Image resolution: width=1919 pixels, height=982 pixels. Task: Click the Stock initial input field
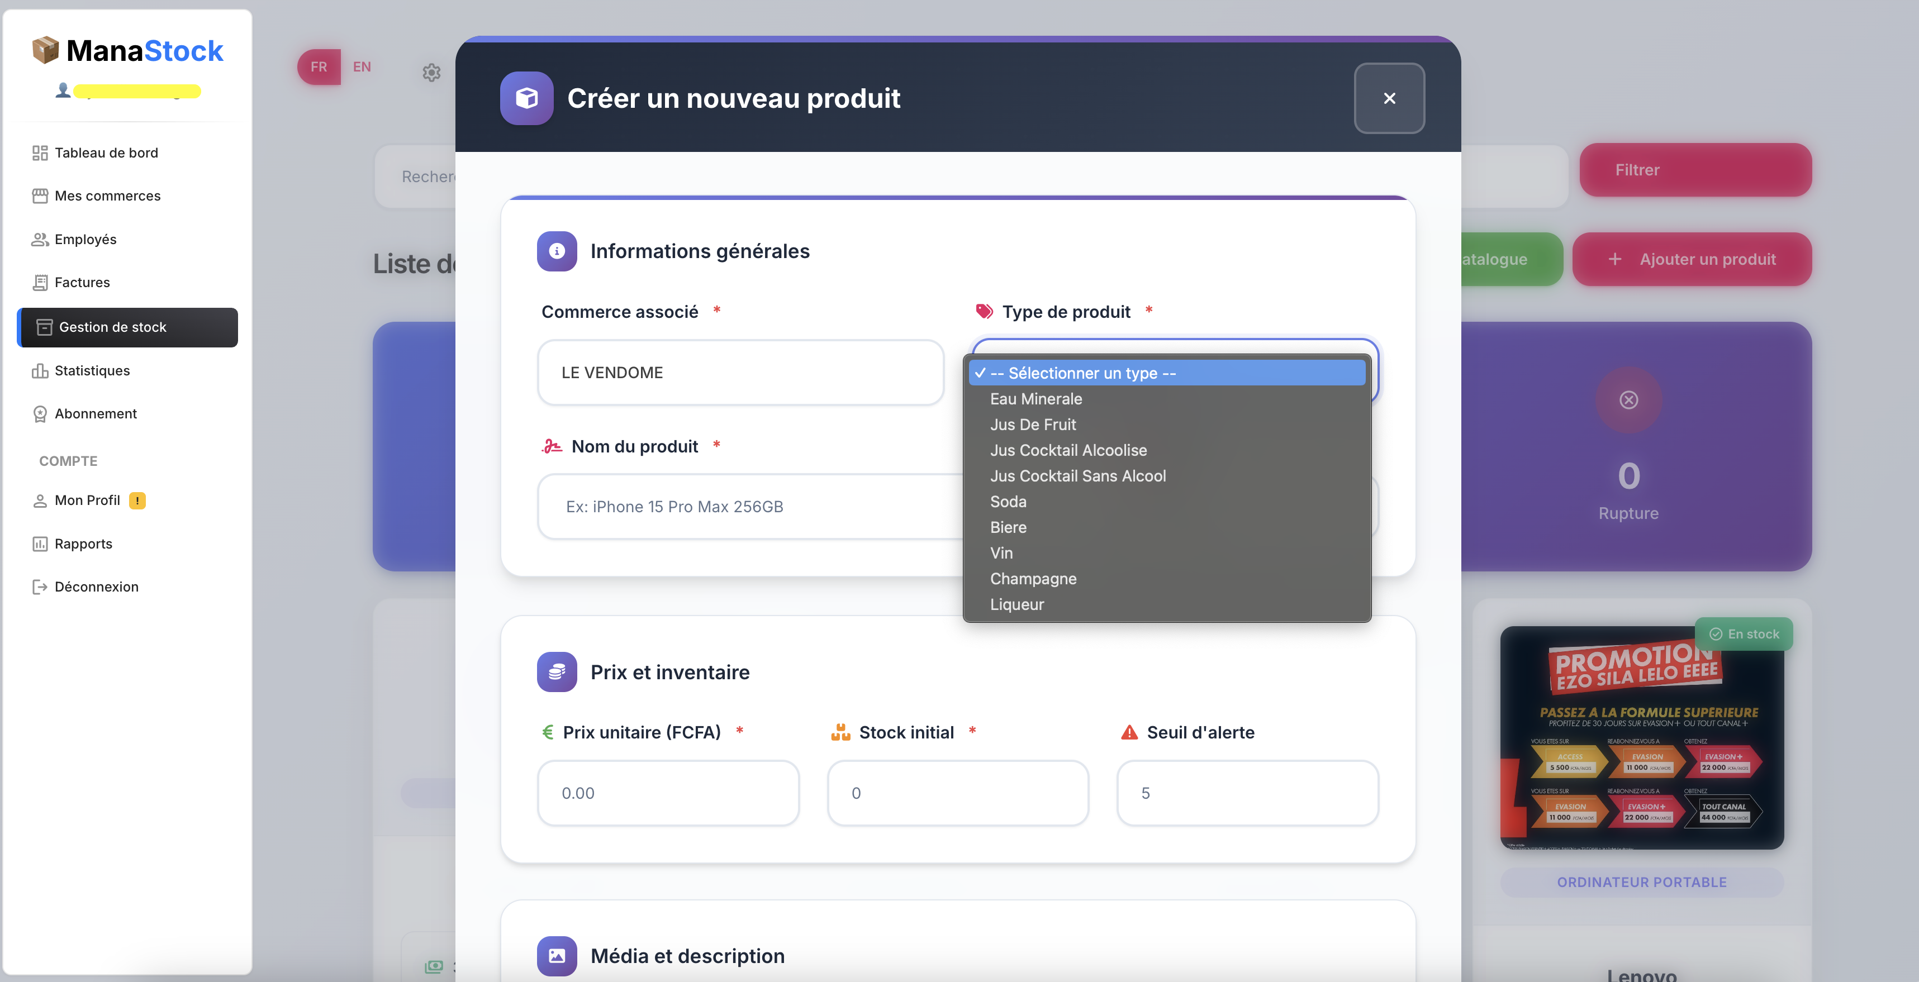click(958, 793)
